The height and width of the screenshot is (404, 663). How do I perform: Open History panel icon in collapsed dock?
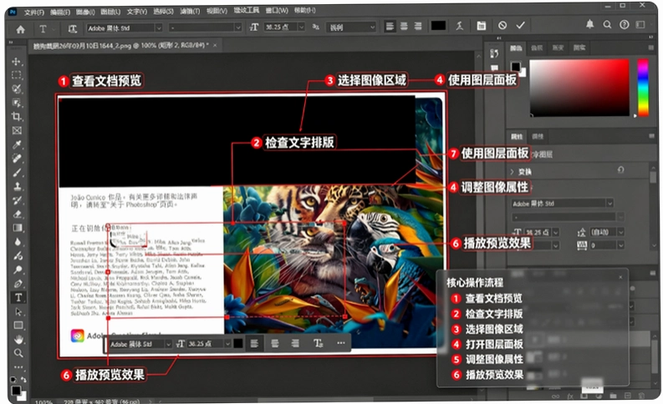pos(494,53)
